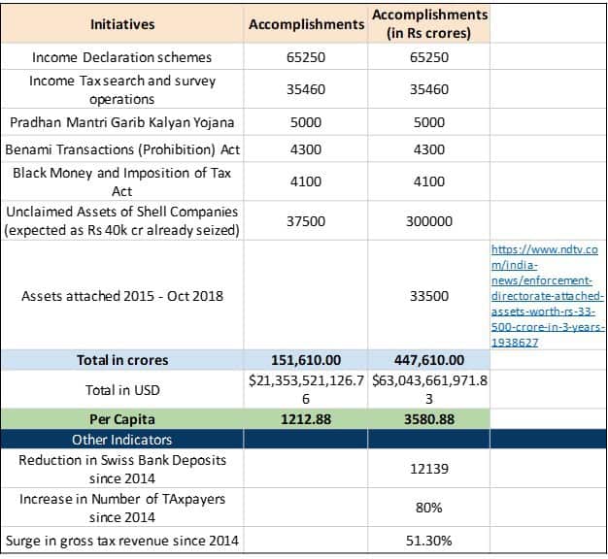This screenshot has height=559, width=608.
Task: Select the Income Declaration schemes cell
Action: [122, 57]
